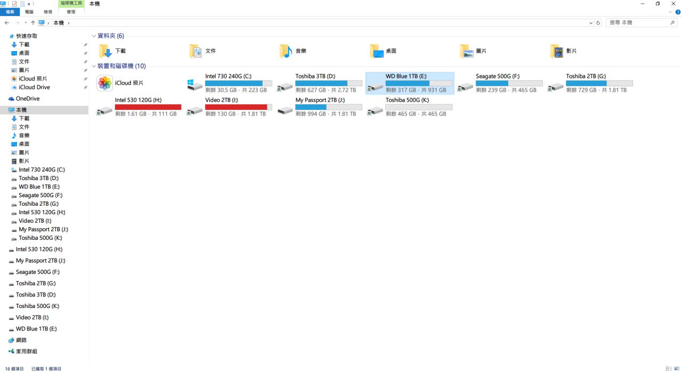Click the '剩餘 1.61 GB，共 111 GB' text
The image size is (682, 373).
146,114
